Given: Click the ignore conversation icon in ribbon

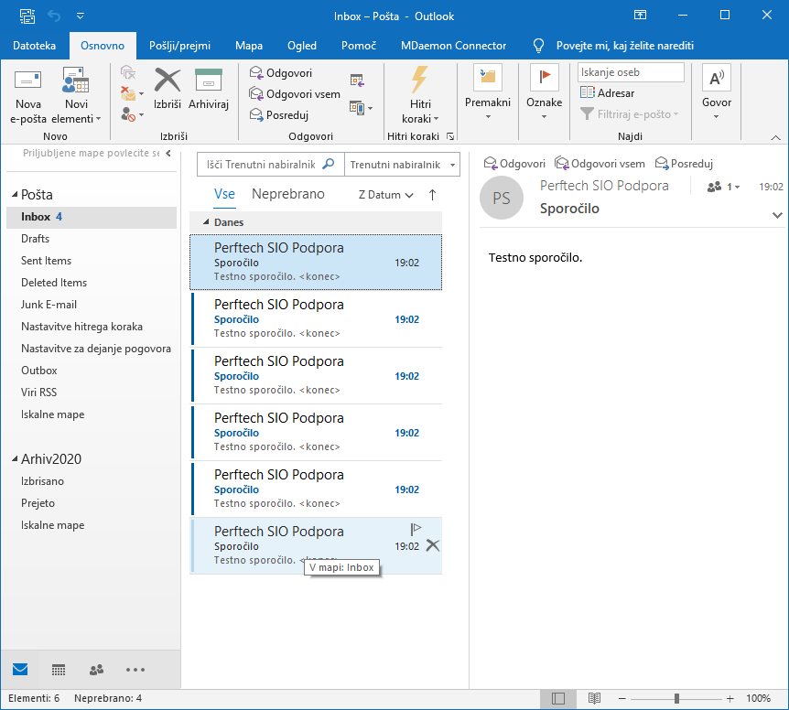Looking at the screenshot, I should [128, 73].
